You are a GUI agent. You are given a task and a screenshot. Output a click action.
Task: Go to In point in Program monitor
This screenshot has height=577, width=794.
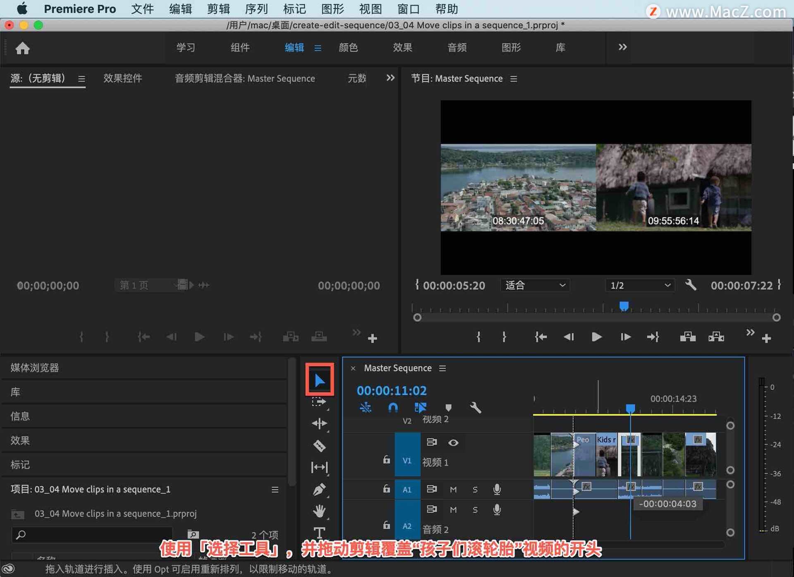(x=540, y=337)
